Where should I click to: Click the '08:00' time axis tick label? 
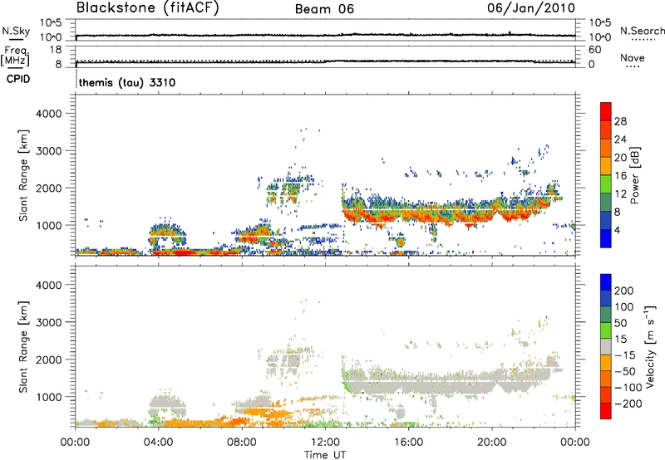click(x=242, y=443)
